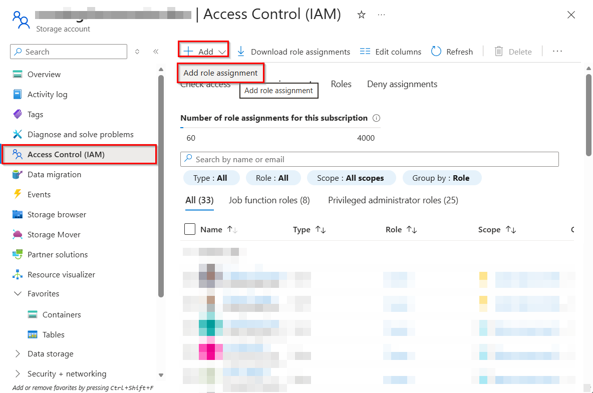Favorite this page with star icon

(362, 15)
